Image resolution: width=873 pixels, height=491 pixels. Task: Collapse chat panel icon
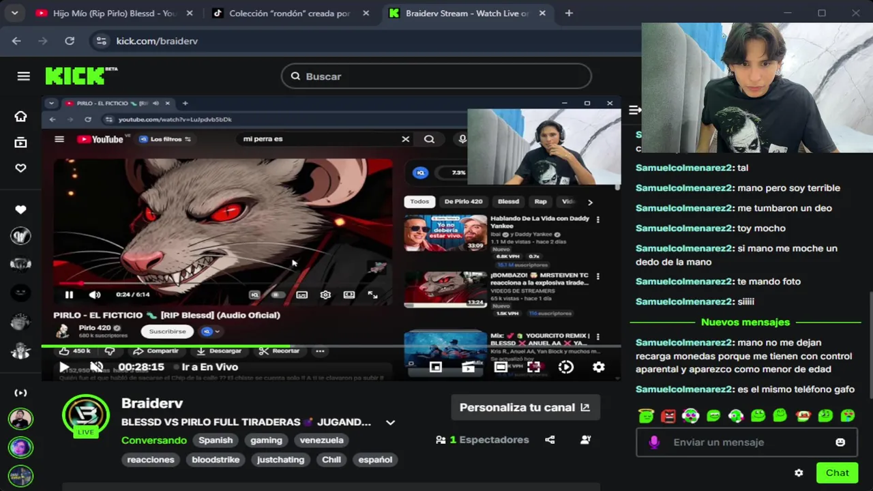coord(634,110)
